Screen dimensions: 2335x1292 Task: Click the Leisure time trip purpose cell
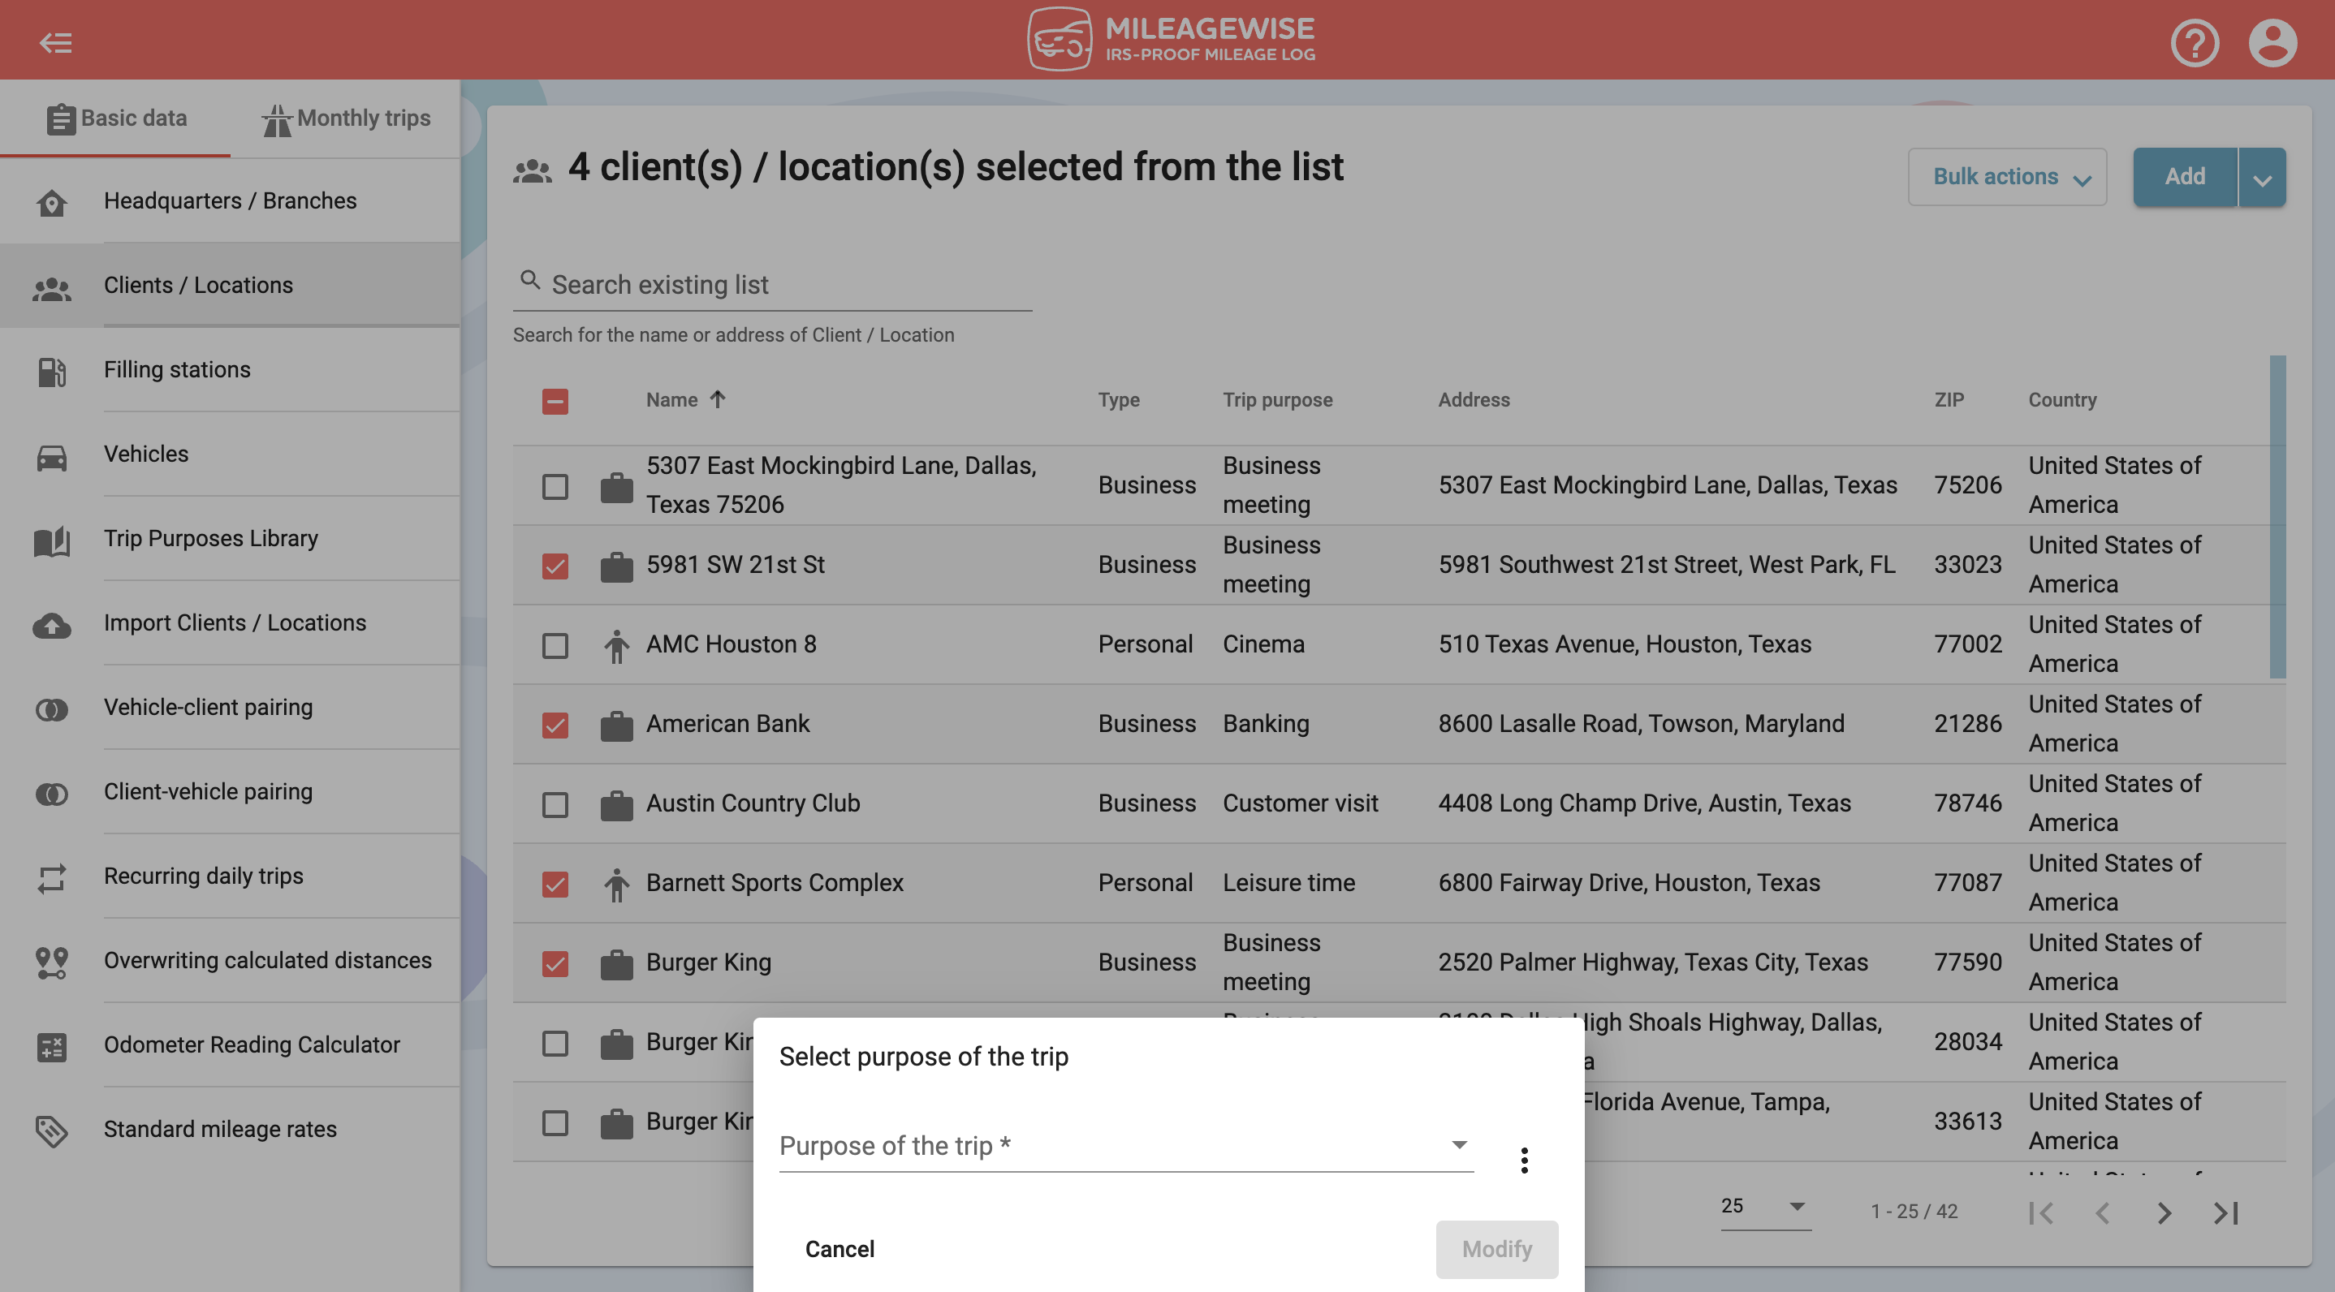(1288, 883)
